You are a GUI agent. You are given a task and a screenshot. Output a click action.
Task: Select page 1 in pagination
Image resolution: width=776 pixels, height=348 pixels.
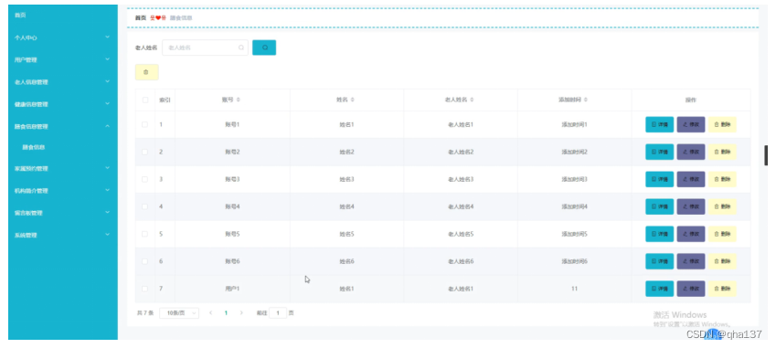point(226,313)
